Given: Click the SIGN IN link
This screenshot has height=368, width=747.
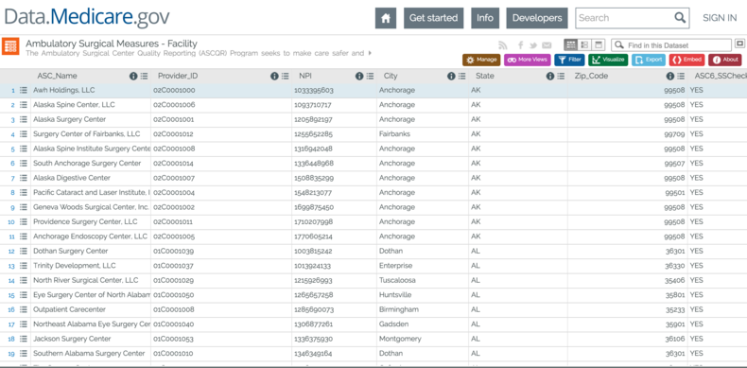Looking at the screenshot, I should 720,18.
